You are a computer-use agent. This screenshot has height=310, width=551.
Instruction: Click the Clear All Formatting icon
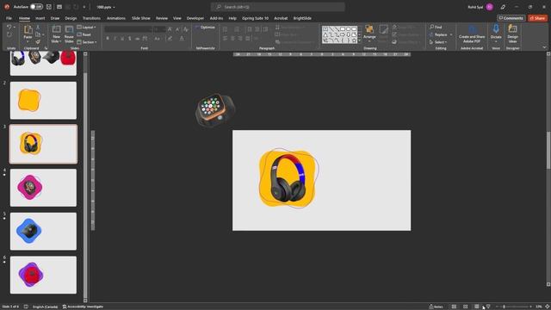pos(186,29)
